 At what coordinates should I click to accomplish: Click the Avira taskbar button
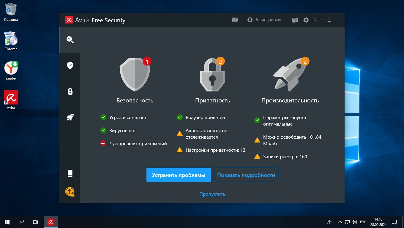tap(51, 222)
